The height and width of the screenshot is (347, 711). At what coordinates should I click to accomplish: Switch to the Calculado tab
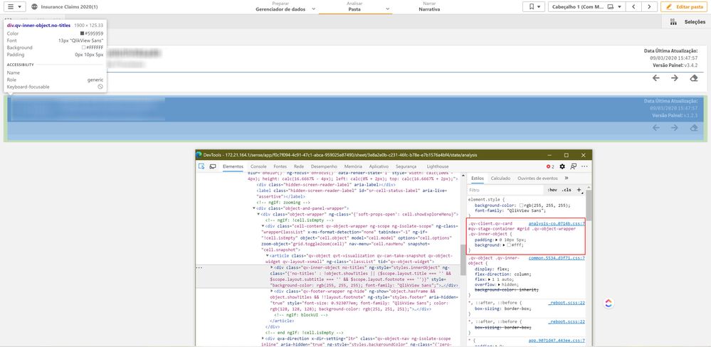click(500, 178)
